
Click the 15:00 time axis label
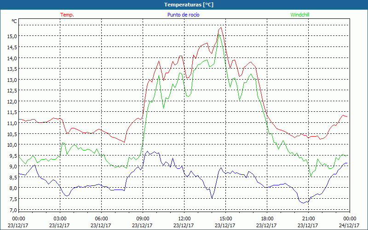[x=225, y=219]
